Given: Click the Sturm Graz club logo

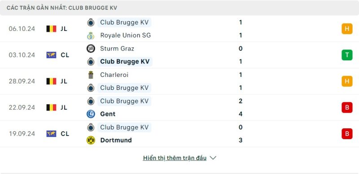Looking at the screenshot, I should (x=91, y=48).
